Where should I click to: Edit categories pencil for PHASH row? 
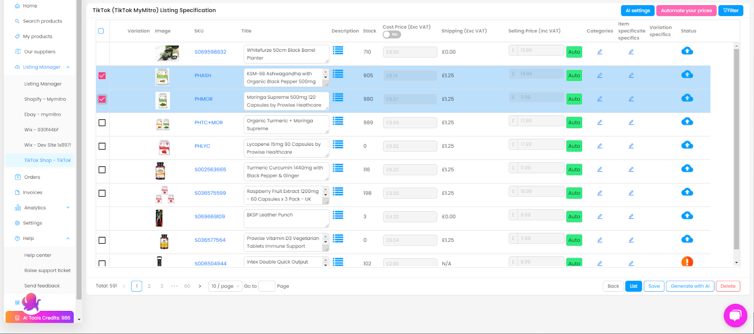(x=600, y=75)
